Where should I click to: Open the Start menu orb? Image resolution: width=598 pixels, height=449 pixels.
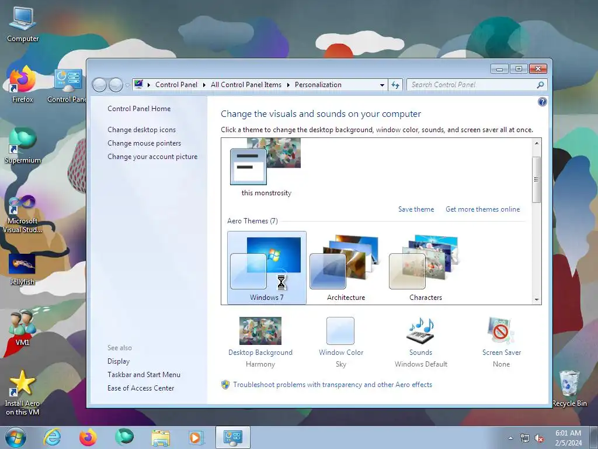[16, 437]
